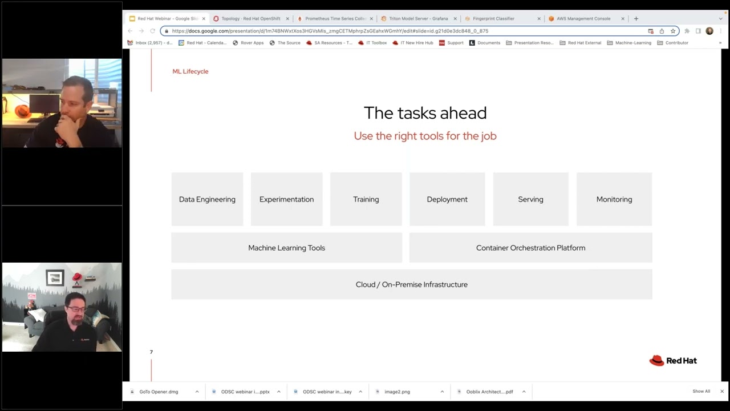Expand options for ODSC webinar key download
This screenshot has width=730, height=411.
360,392
